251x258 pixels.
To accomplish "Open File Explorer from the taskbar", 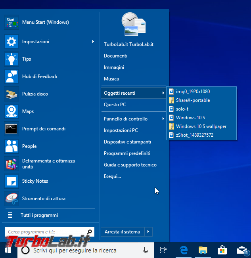I will [203, 250].
